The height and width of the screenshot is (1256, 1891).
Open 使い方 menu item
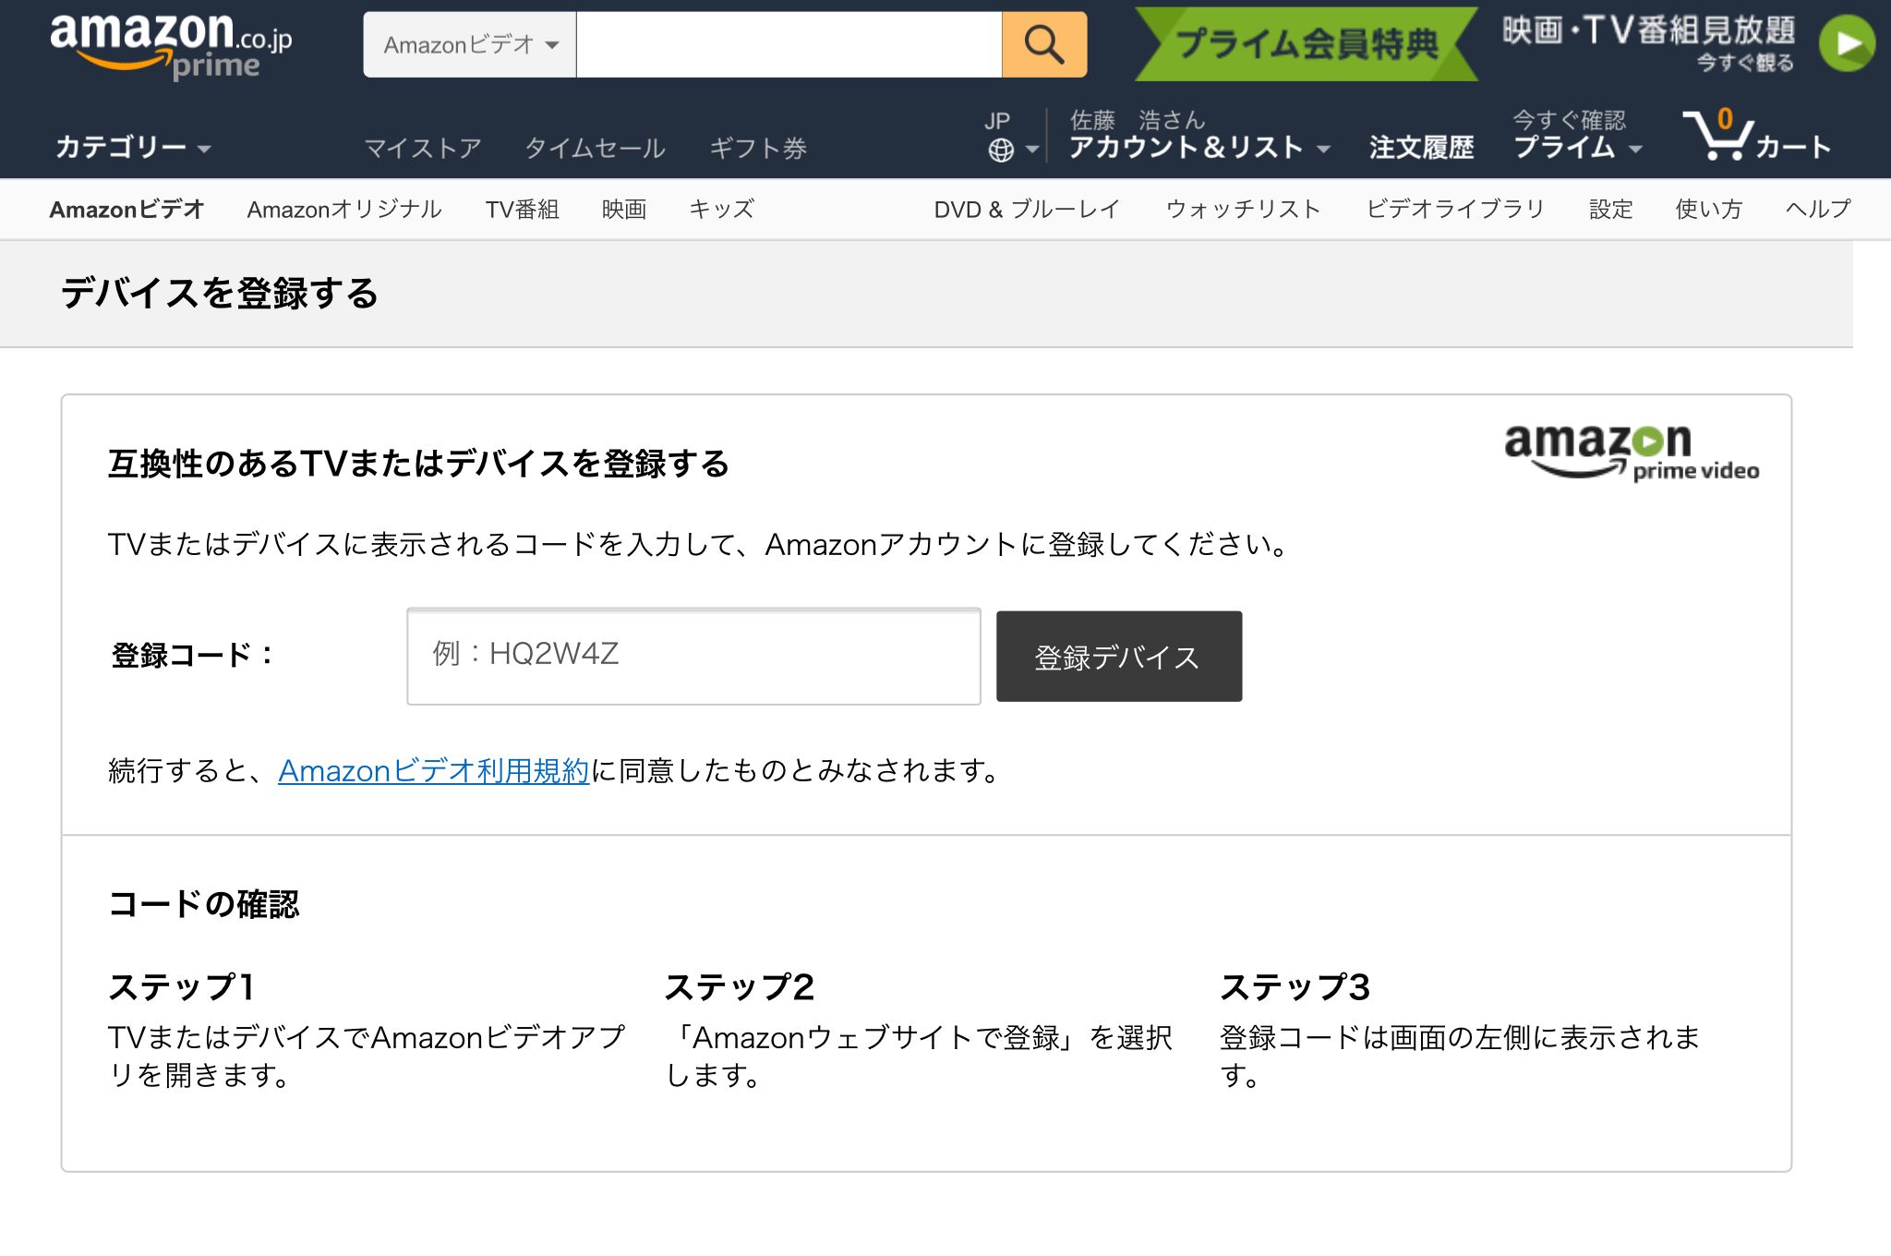[1709, 210]
